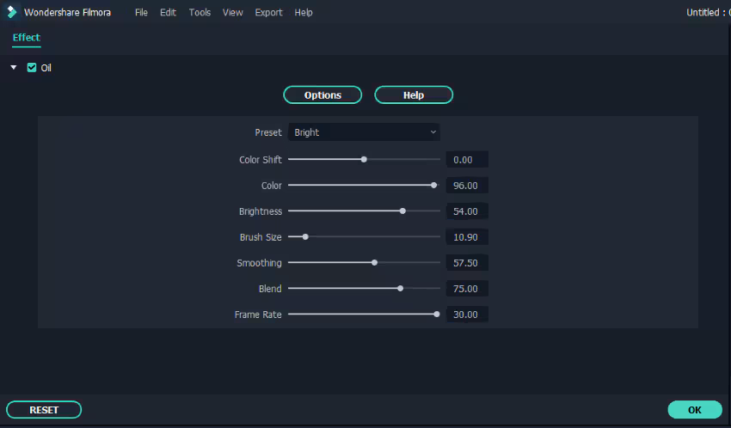Click the Brush Size value field 10.90
The image size is (731, 428).
coord(467,237)
